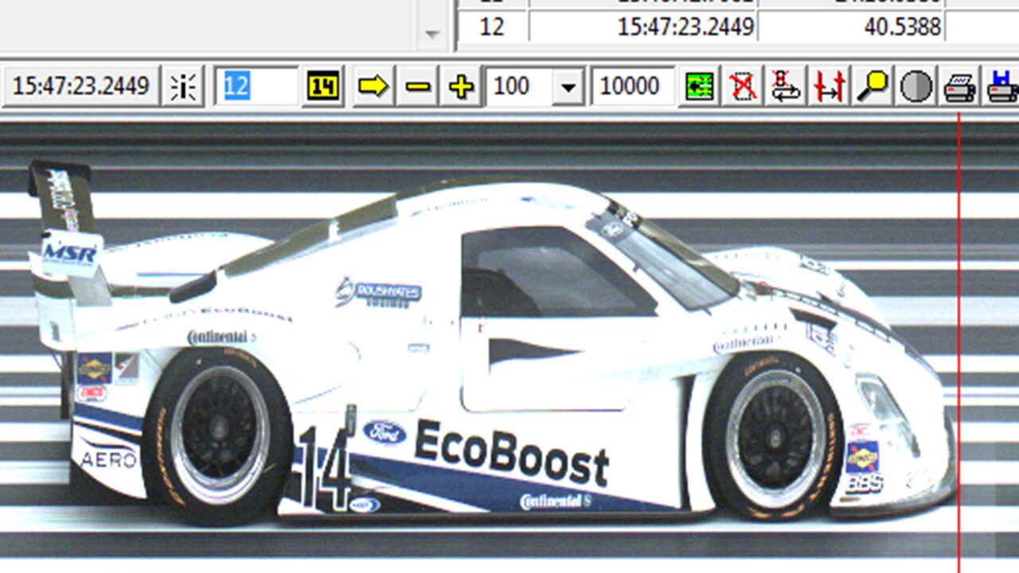Click the green image alignment icon
The image size is (1019, 573).
click(700, 86)
